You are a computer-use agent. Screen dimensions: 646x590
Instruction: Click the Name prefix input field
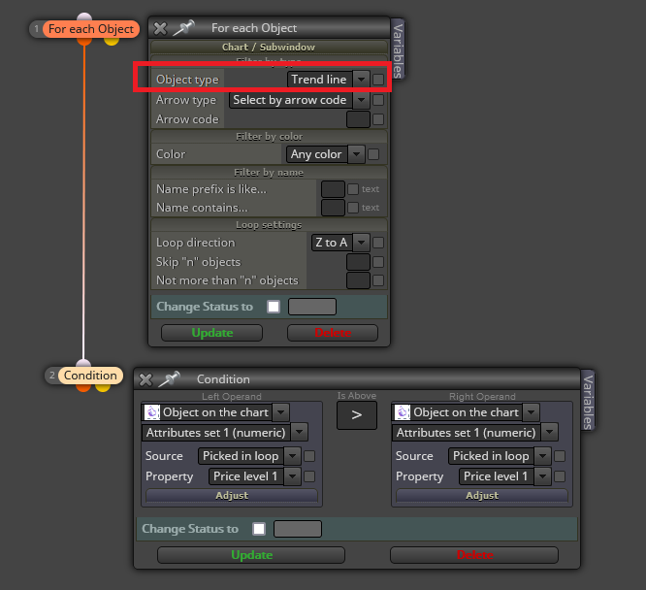[x=333, y=189]
